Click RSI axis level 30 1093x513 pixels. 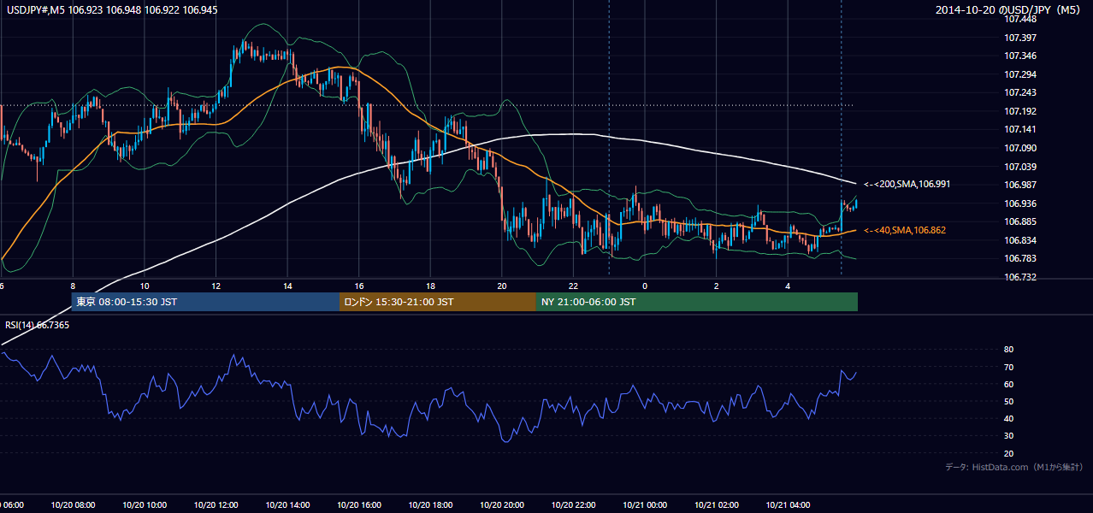click(1008, 436)
